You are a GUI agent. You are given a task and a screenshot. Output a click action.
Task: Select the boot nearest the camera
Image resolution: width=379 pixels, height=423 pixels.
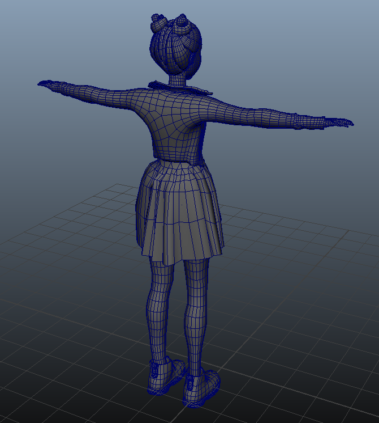[x=201, y=388]
